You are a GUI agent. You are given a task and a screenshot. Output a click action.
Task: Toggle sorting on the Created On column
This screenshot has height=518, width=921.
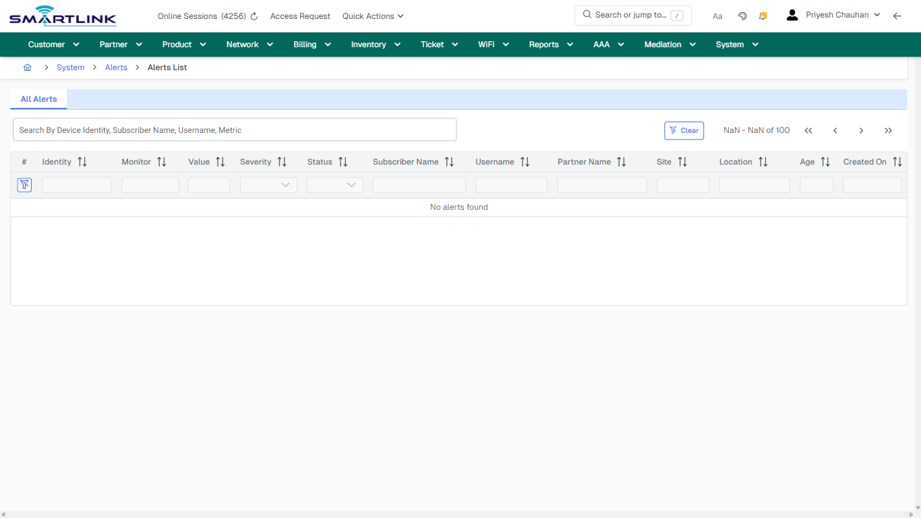coord(897,161)
